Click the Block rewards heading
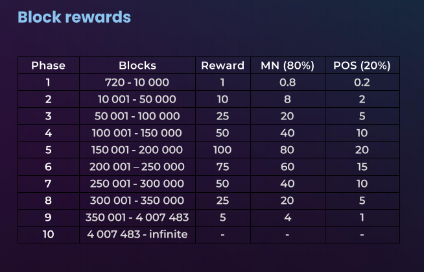 tap(74, 17)
